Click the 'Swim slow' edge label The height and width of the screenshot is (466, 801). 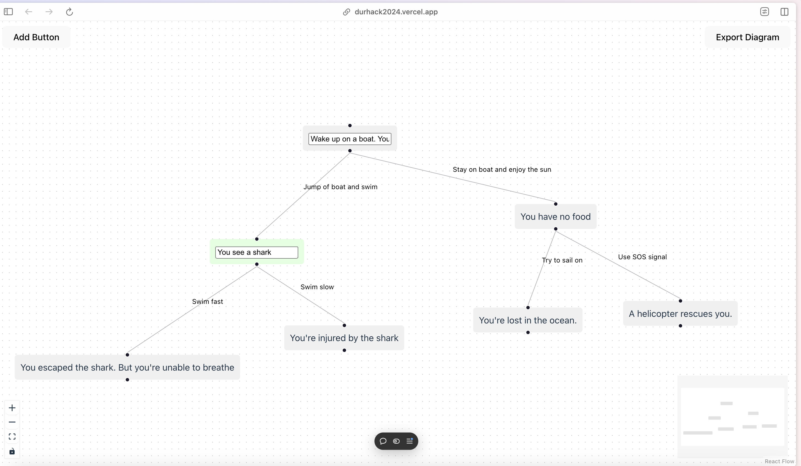[x=317, y=287]
